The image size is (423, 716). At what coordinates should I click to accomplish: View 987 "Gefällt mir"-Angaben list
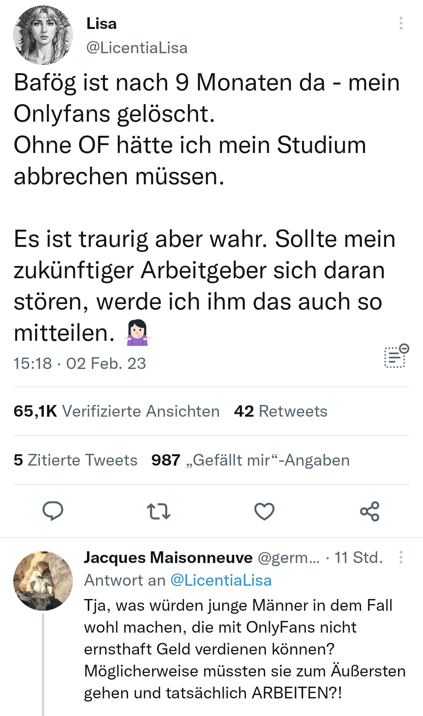pyautogui.click(x=250, y=460)
